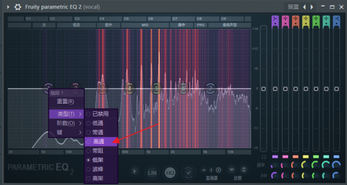Image resolution: width=347 pixels, height=185 pixels.
Task: Click the green band 5 频率 knob
Action: tap(316, 165)
